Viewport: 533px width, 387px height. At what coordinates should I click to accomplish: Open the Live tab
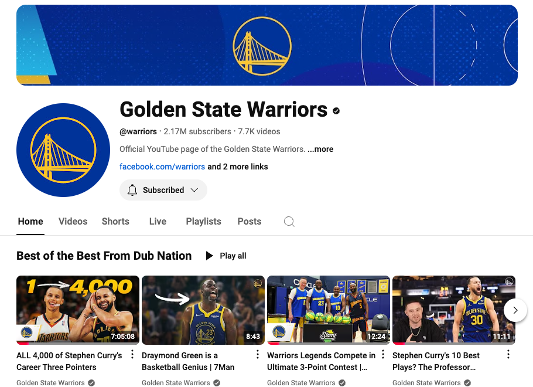coord(158,222)
